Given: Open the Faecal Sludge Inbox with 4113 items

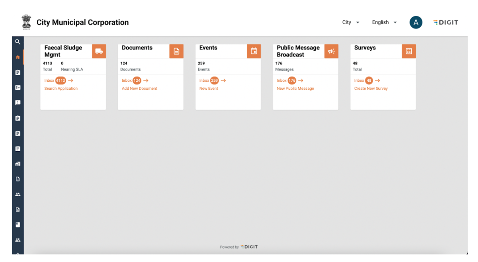Looking at the screenshot, I should click(59, 81).
